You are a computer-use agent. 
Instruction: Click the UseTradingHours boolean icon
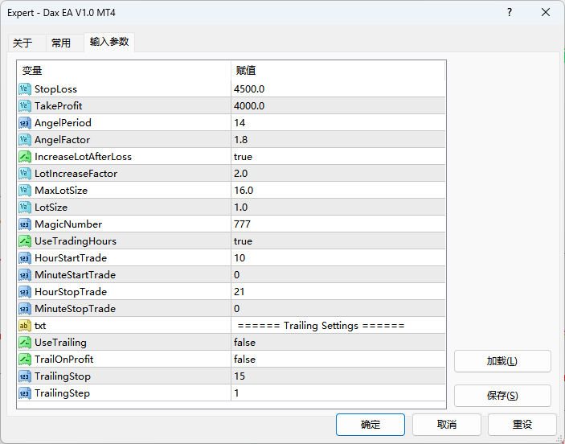(x=24, y=241)
